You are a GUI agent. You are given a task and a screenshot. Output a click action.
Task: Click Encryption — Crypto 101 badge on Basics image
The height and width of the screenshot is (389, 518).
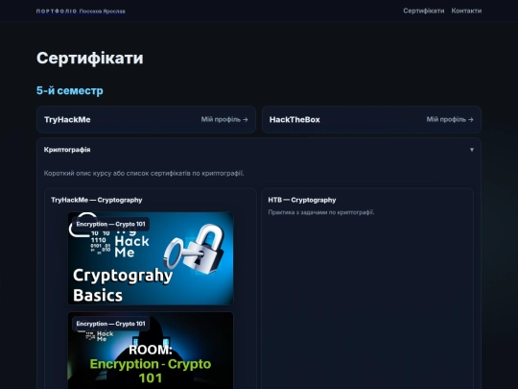click(110, 224)
